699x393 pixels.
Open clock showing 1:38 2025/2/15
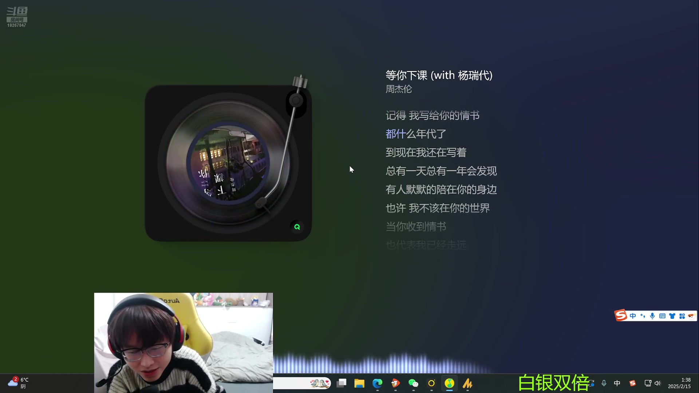coord(679,383)
